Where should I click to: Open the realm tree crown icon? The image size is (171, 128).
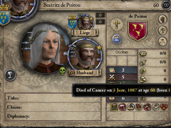coord(163,42)
